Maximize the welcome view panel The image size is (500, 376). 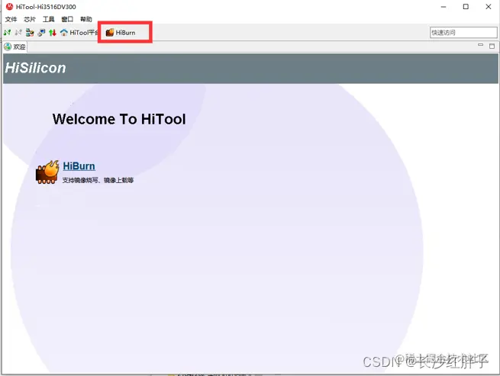tap(492, 47)
